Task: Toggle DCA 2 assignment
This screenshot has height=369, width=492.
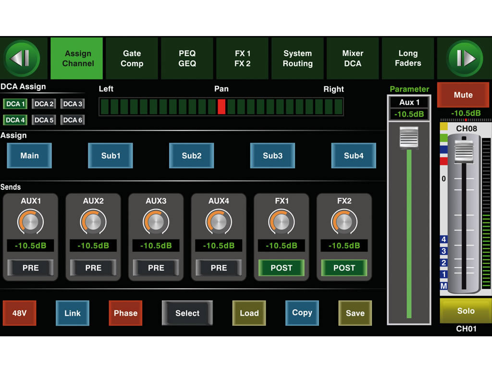Action: click(44, 104)
